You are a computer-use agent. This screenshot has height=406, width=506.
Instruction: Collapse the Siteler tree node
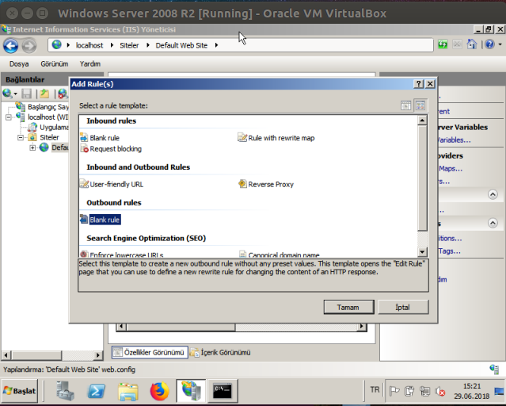[21, 137]
